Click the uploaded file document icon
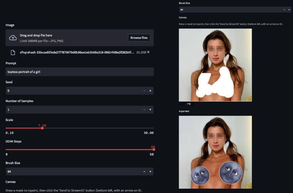The height and width of the screenshot is (193, 293). [x=13, y=52]
